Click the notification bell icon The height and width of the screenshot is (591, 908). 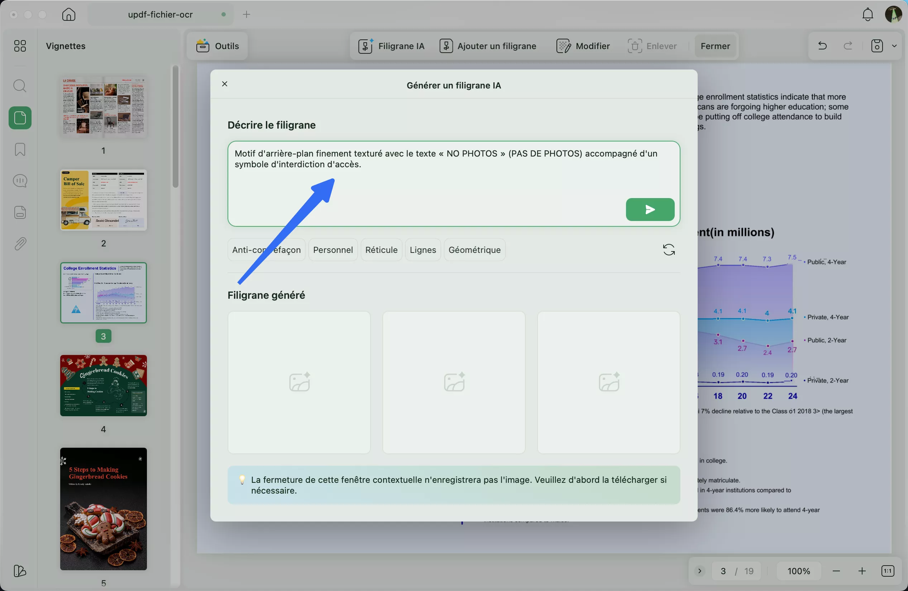coord(868,14)
